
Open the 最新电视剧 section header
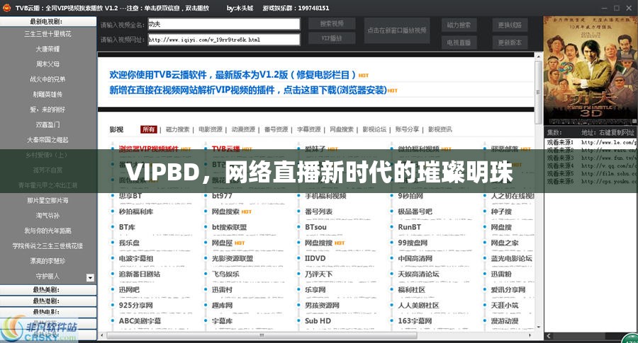point(48,21)
